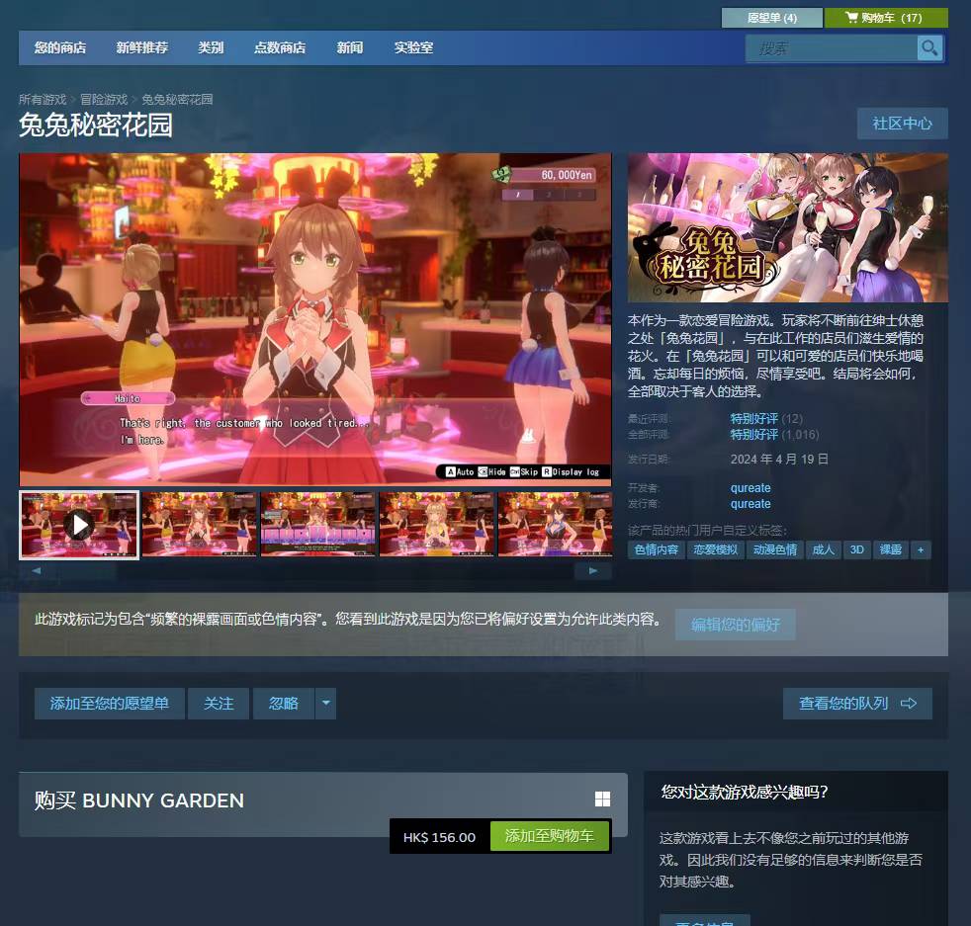This screenshot has height=926, width=971.
Task: Open developer qureate link
Action: pos(750,488)
